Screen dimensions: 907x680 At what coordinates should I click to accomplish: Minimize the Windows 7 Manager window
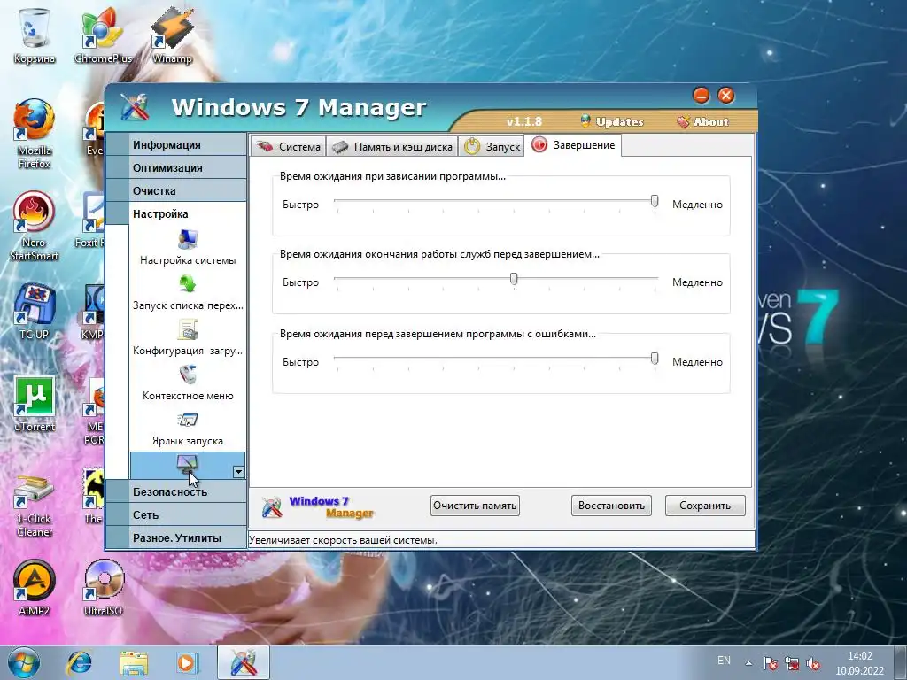702,96
